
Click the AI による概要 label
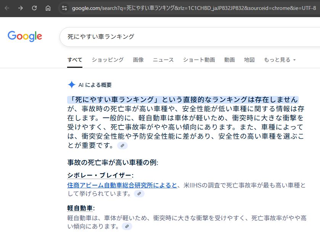click(95, 85)
